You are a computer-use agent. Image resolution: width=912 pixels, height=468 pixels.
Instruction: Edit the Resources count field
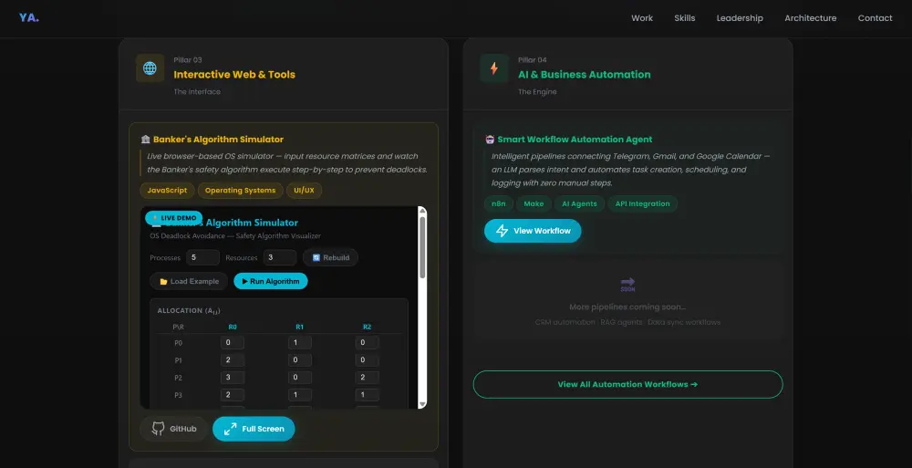tap(280, 257)
